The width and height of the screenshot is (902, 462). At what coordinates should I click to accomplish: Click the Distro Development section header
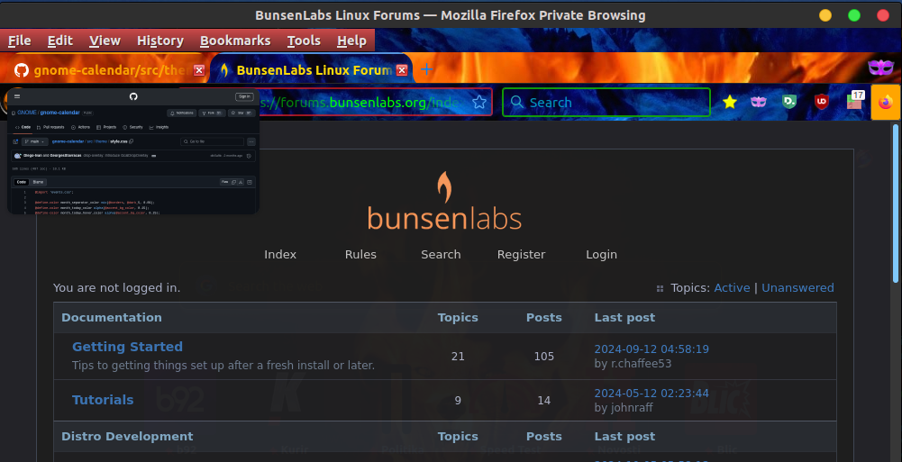point(127,437)
